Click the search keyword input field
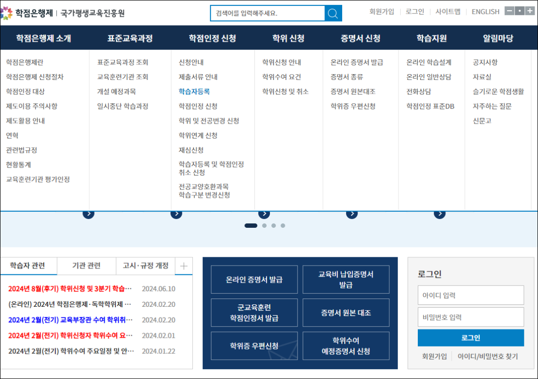Screen dimensions: 538x379 pos(268,14)
